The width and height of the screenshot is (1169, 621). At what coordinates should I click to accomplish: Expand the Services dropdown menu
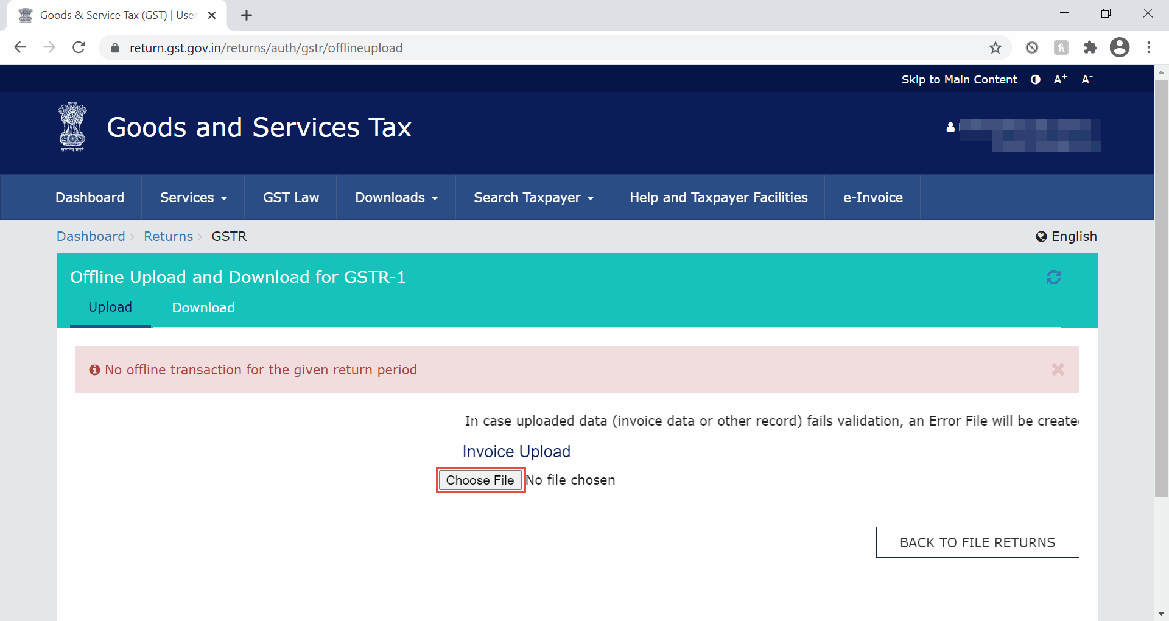[x=194, y=197]
